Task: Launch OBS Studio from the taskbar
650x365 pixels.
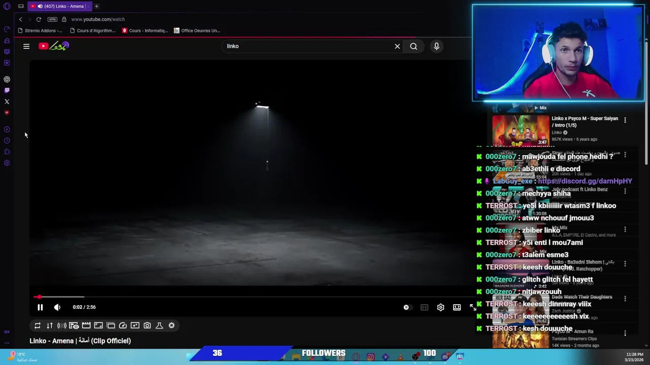Action: (x=416, y=357)
